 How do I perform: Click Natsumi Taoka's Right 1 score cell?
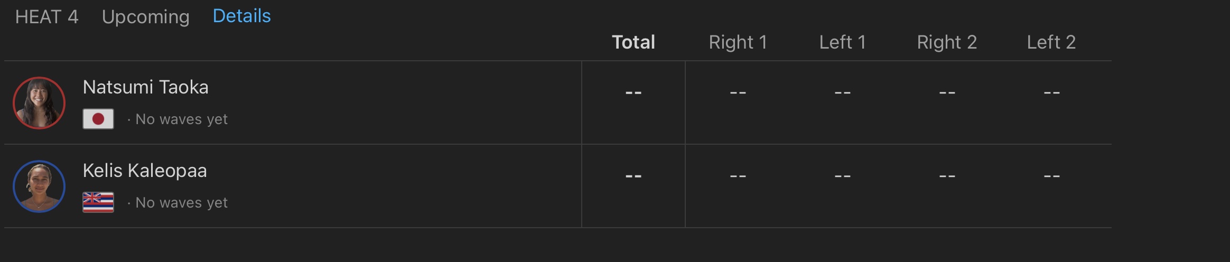(x=738, y=93)
